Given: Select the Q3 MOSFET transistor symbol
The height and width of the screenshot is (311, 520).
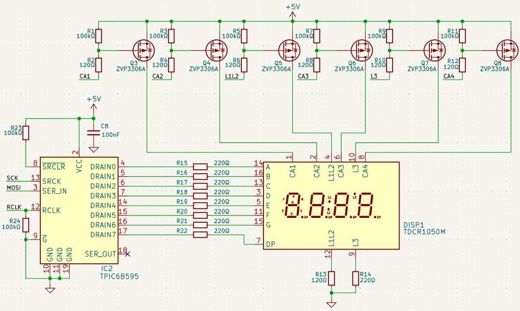Looking at the screenshot, I should [143, 51].
